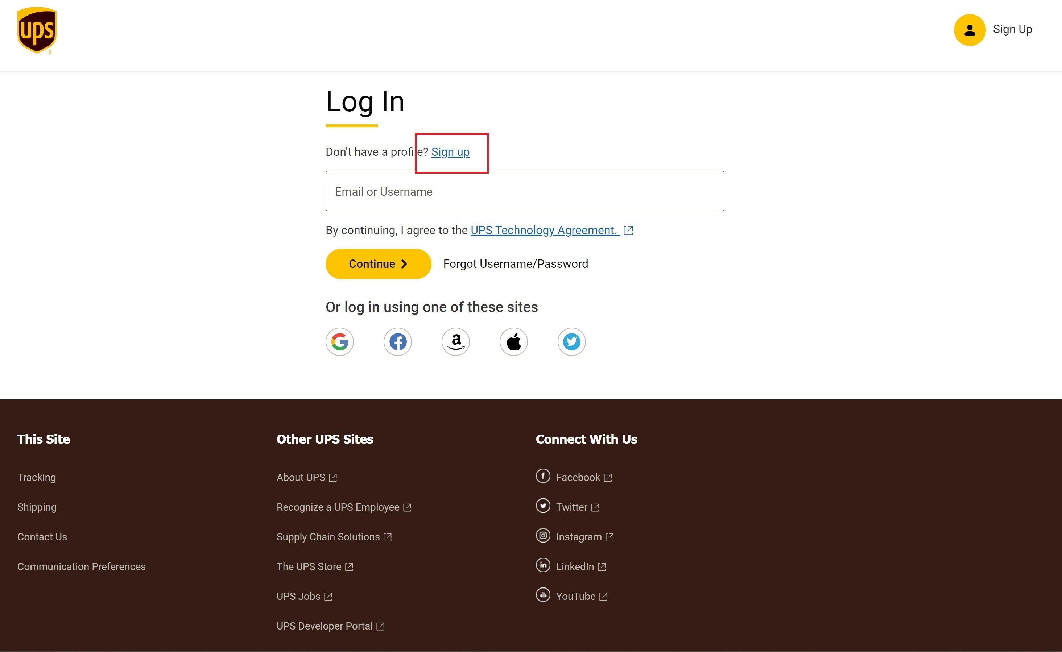The height and width of the screenshot is (652, 1062).
Task: Open the LinkedIn icon in the footer
Action: click(x=543, y=565)
